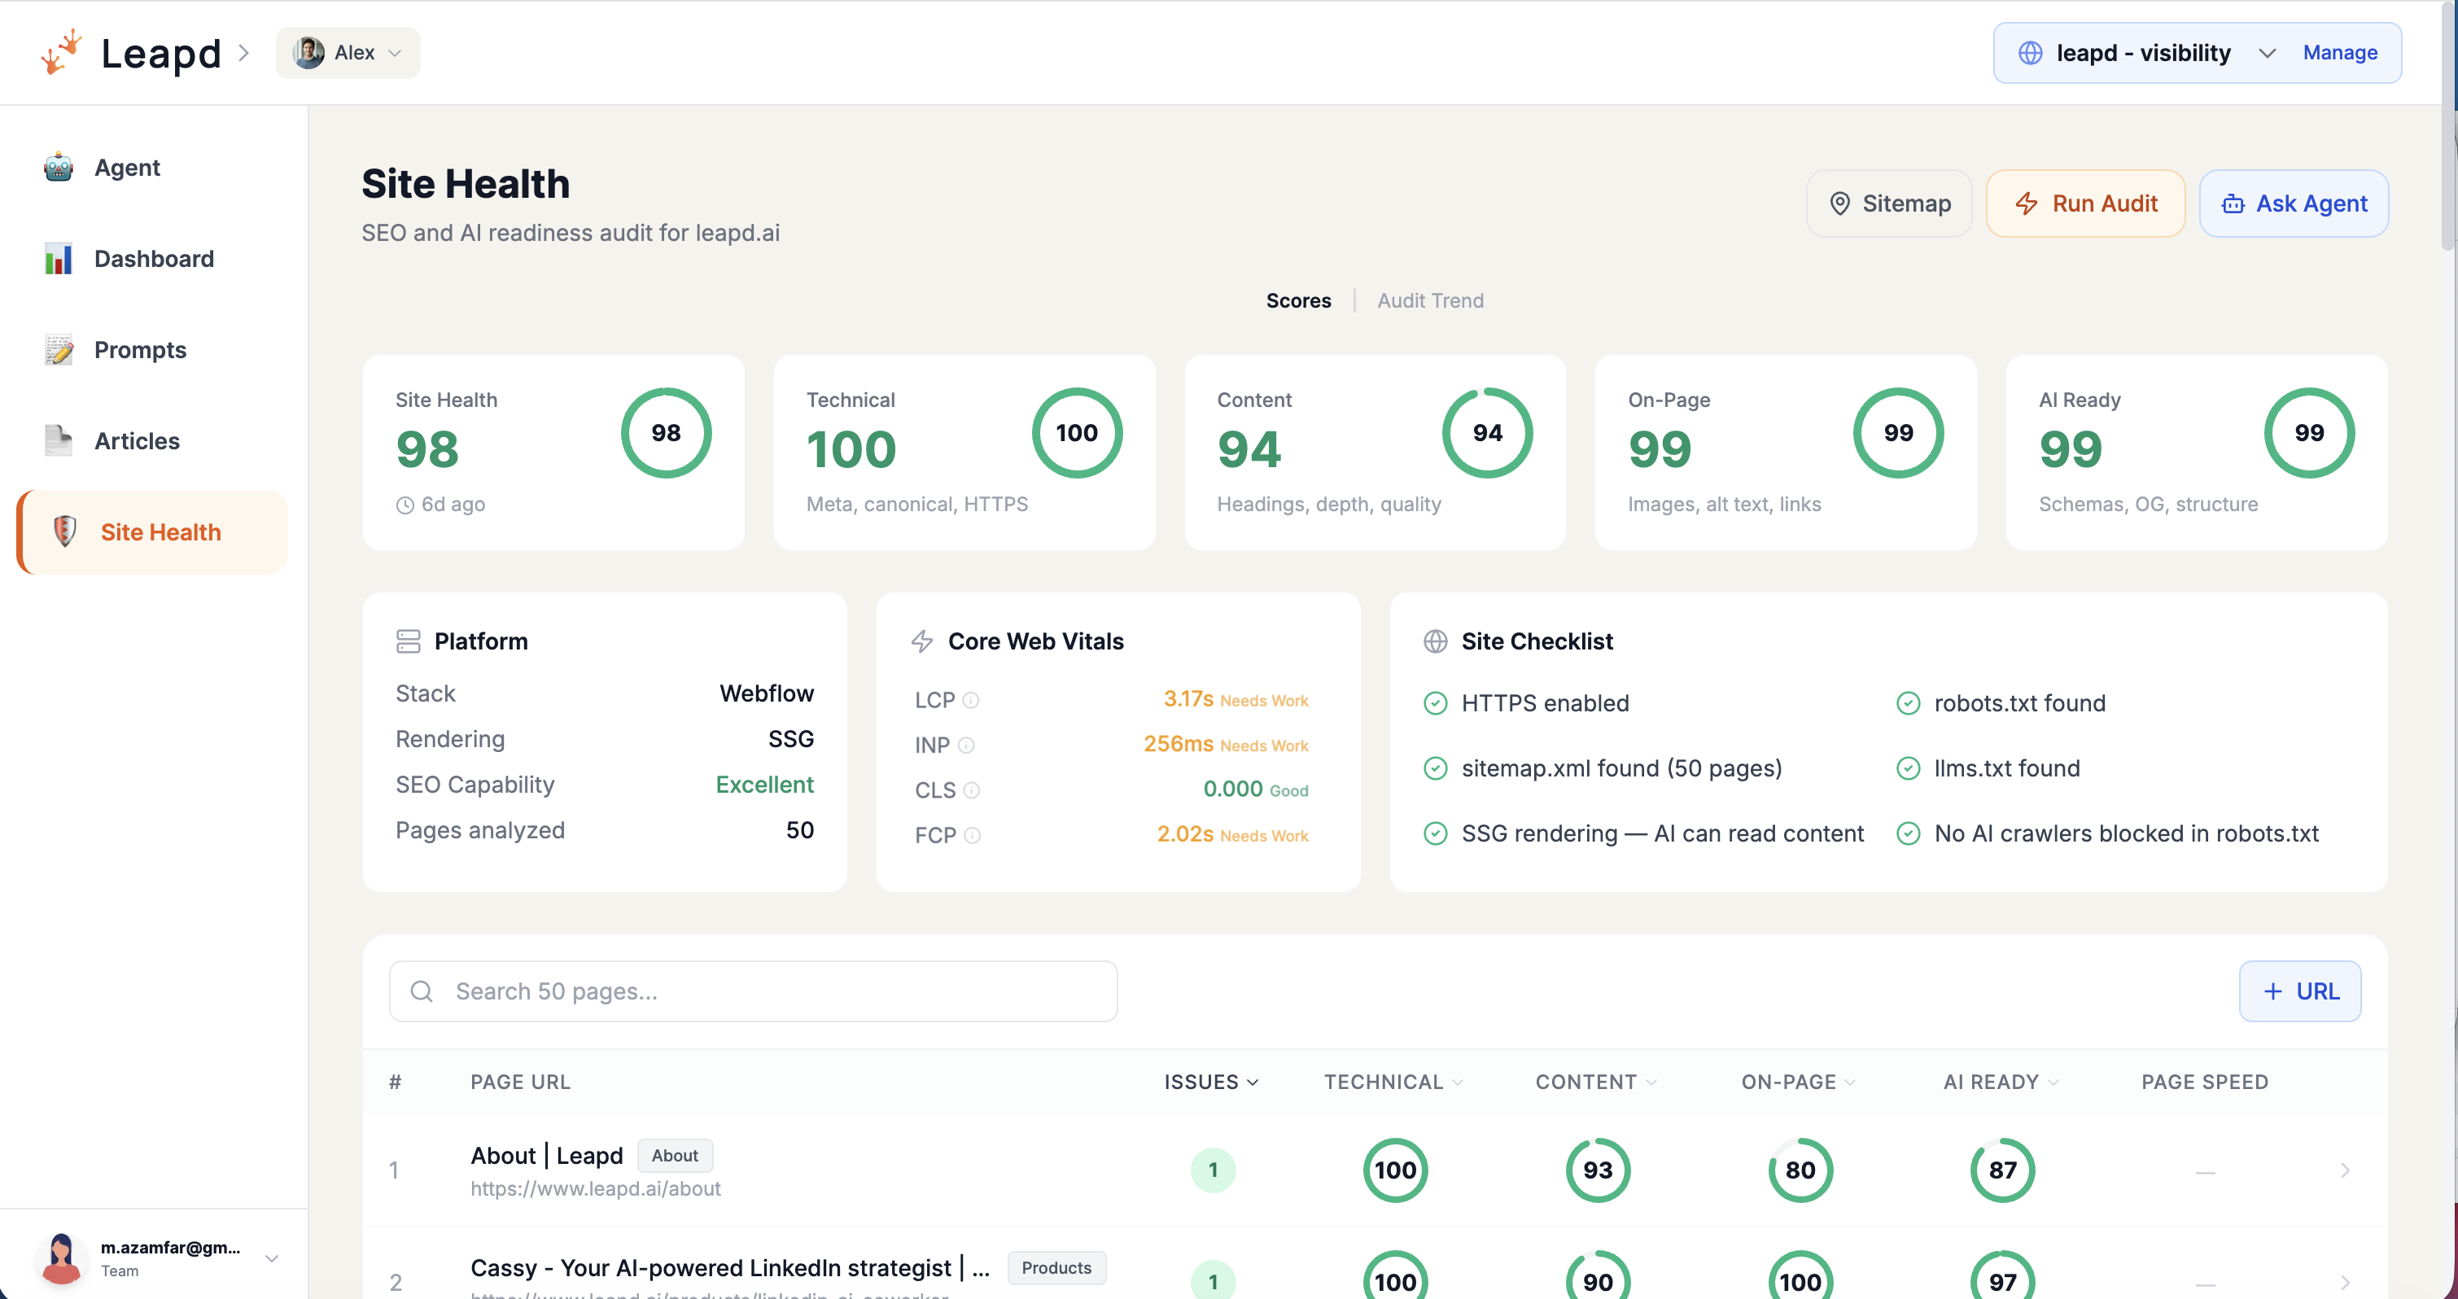The width and height of the screenshot is (2458, 1299).
Task: Click the Run Audit button
Action: pyautogui.click(x=2085, y=203)
